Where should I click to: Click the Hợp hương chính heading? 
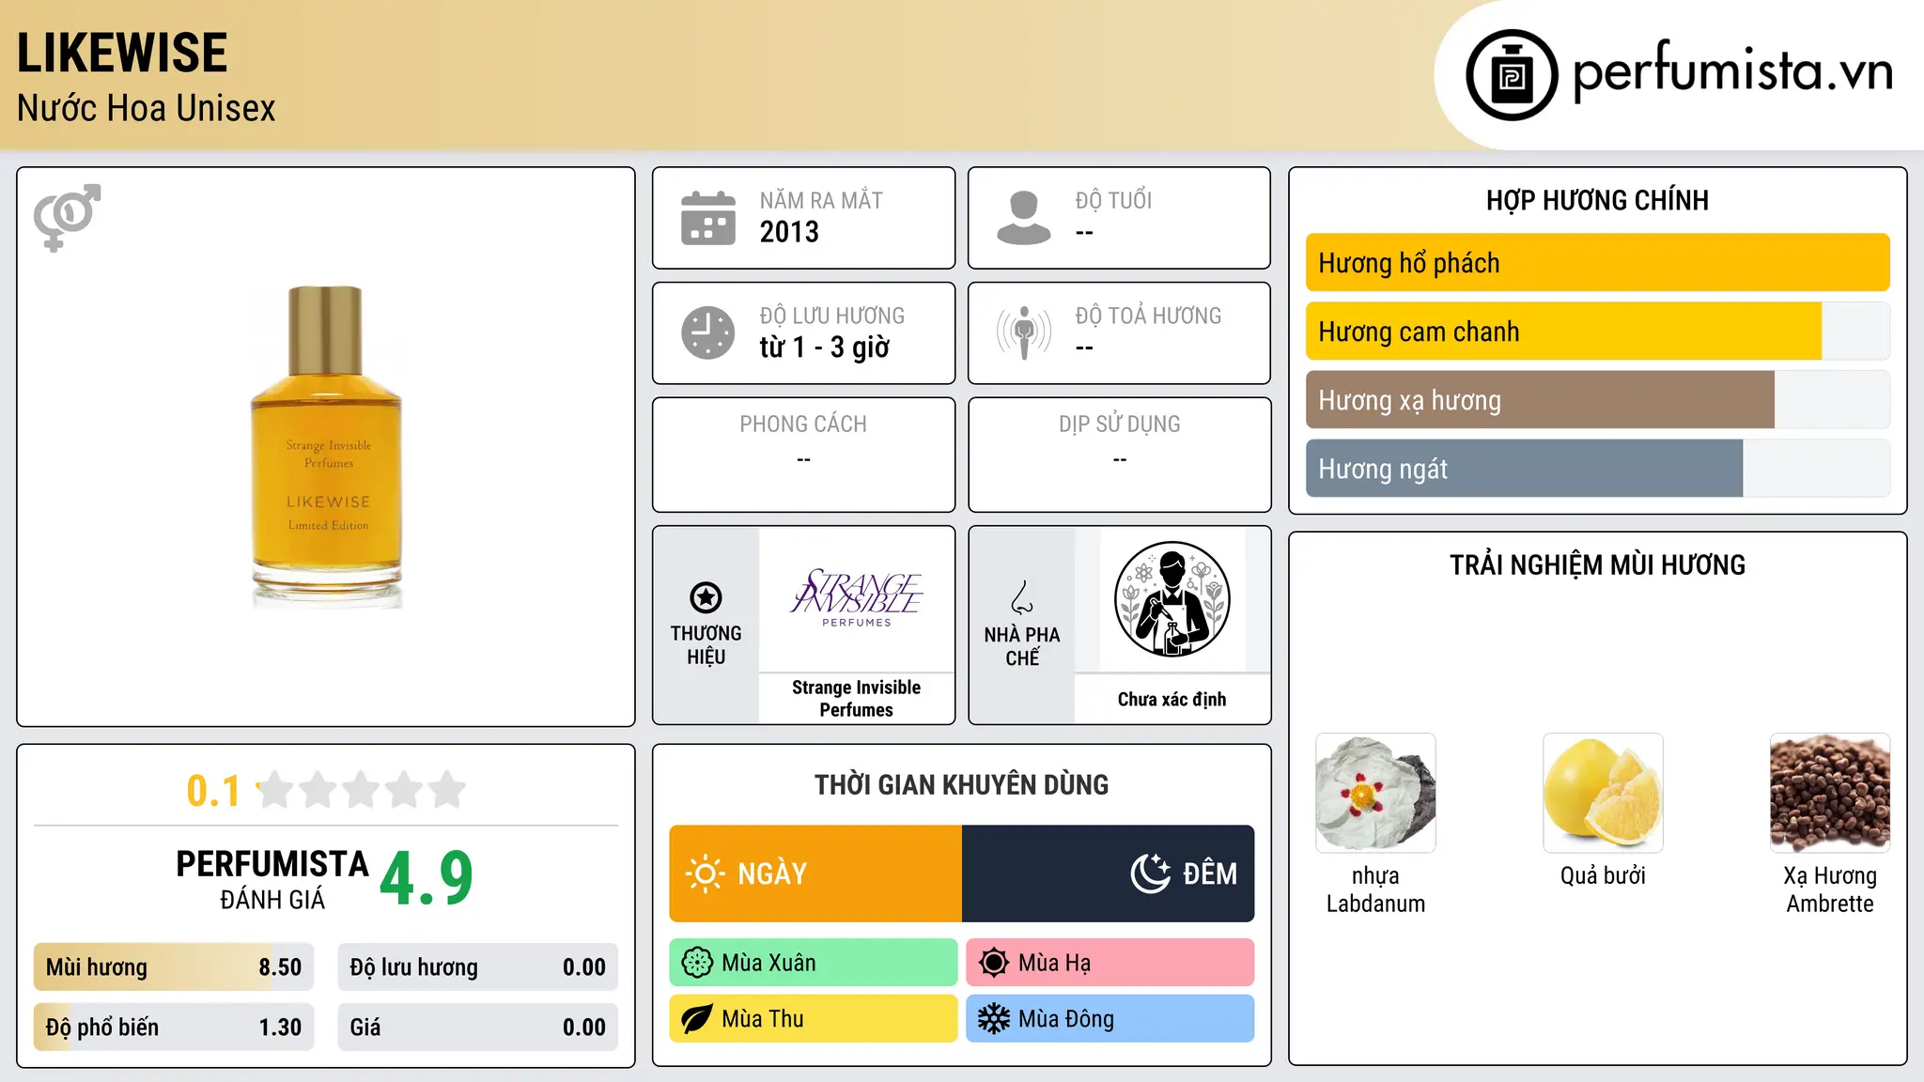1597,201
